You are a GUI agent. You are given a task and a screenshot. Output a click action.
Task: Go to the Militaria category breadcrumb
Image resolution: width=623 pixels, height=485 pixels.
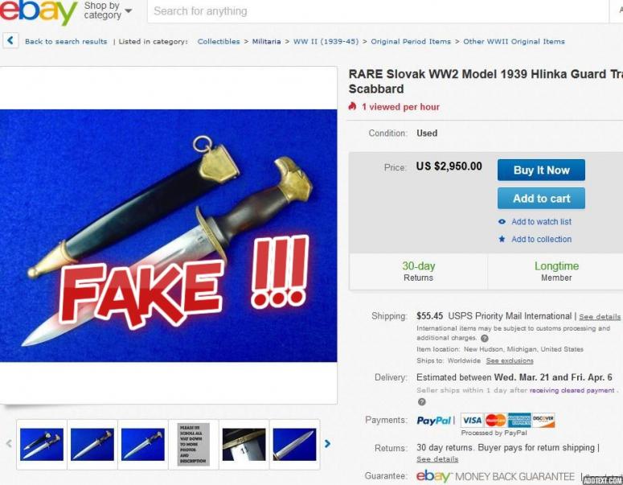pyautogui.click(x=266, y=41)
